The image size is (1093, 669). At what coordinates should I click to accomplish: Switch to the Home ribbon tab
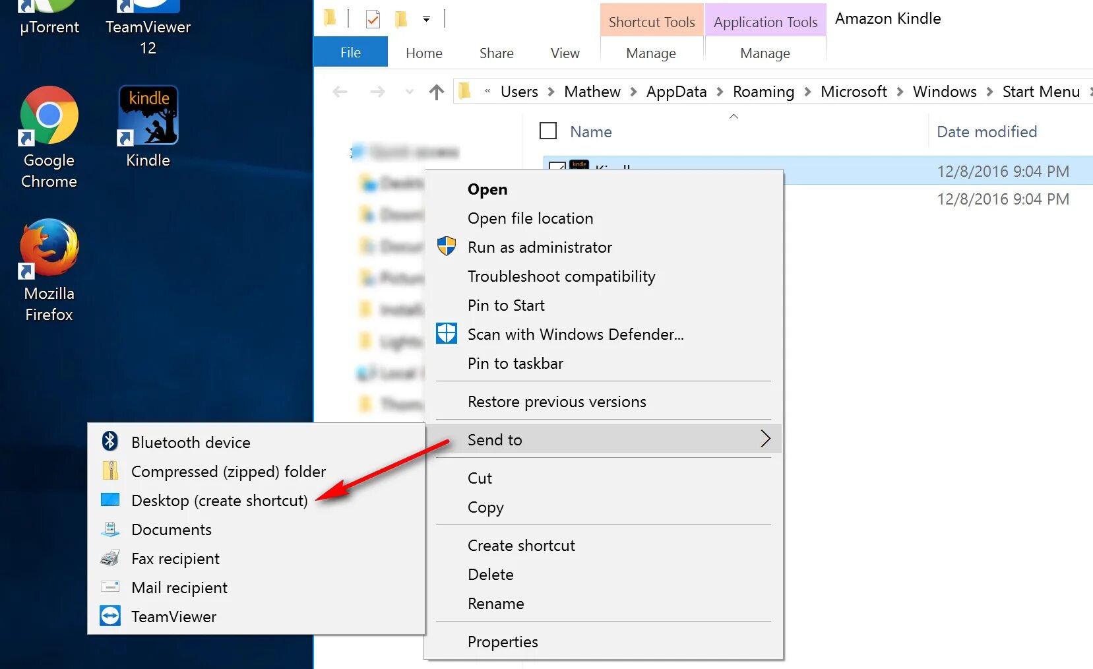[x=424, y=53]
